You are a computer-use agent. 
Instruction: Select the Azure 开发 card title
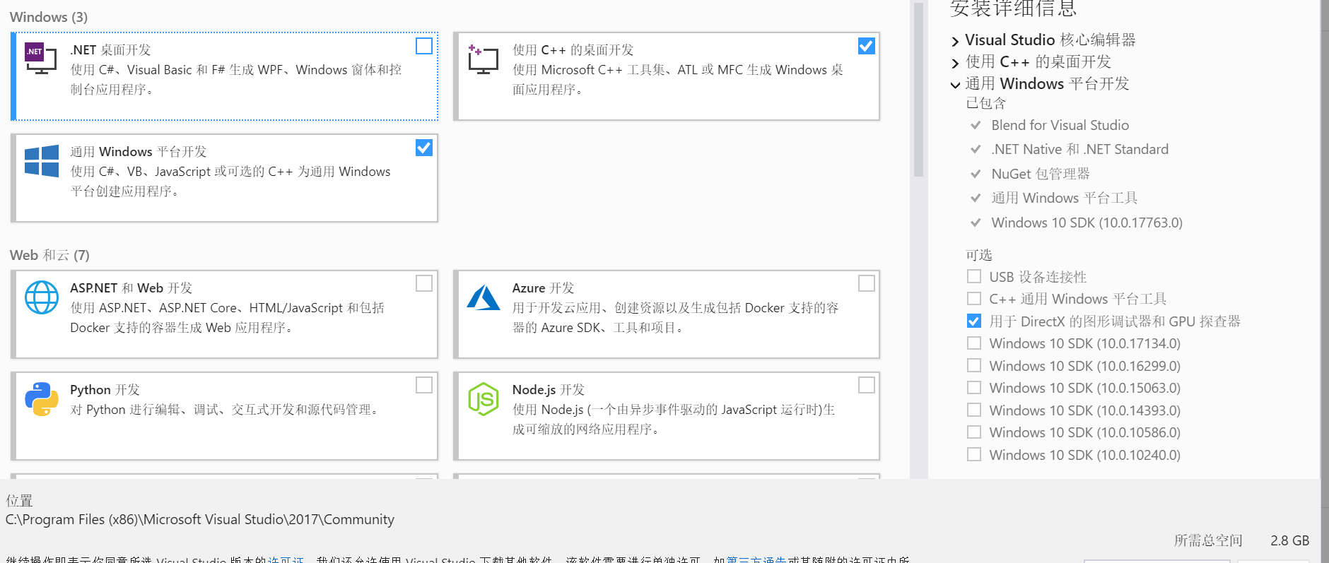(543, 288)
